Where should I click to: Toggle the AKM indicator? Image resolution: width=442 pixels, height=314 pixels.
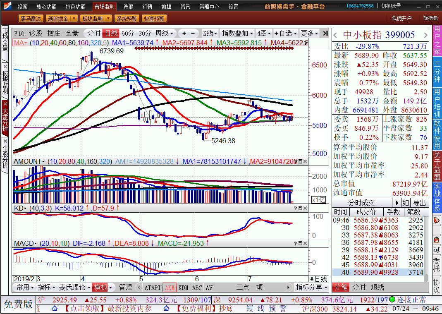click(x=170, y=288)
